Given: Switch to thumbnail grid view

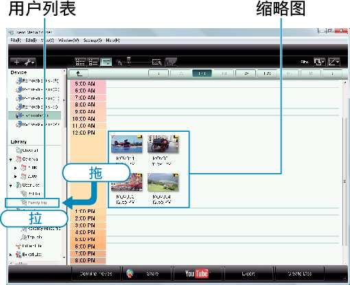Looking at the screenshot, I should (80, 62).
